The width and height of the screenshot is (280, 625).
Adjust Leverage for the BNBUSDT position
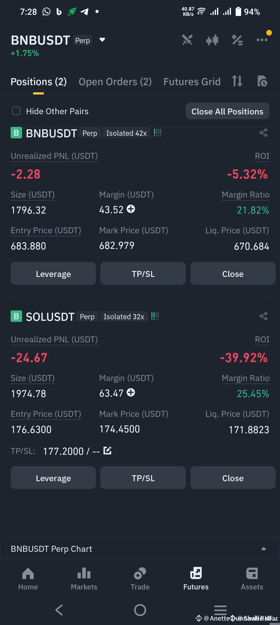(x=53, y=274)
